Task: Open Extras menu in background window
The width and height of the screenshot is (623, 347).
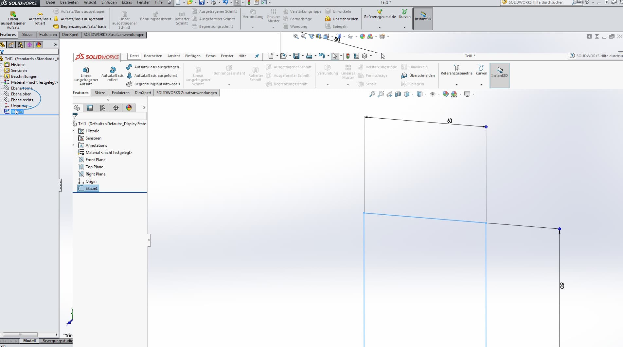Action: pyautogui.click(x=127, y=2)
